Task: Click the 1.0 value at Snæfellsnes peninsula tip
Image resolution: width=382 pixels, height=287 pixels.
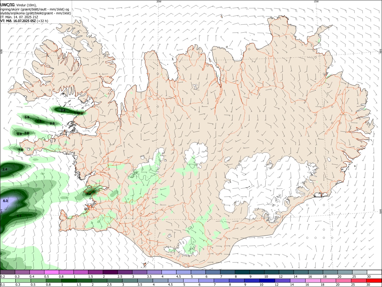Action: 21,150
